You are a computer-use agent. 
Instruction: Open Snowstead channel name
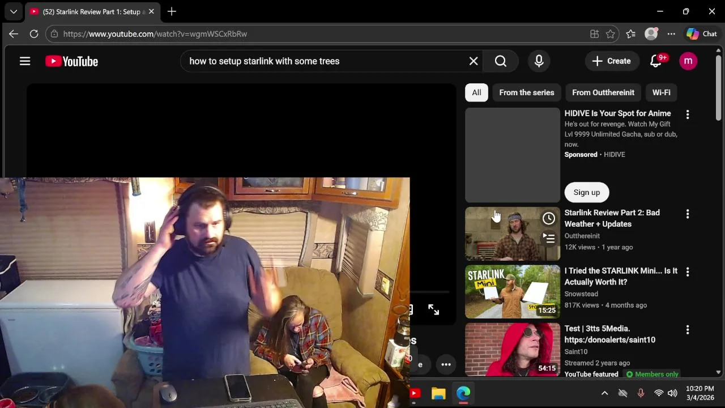pos(581,294)
